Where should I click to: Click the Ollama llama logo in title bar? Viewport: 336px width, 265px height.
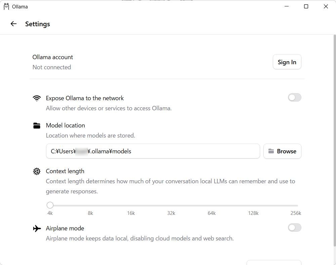(6, 6)
